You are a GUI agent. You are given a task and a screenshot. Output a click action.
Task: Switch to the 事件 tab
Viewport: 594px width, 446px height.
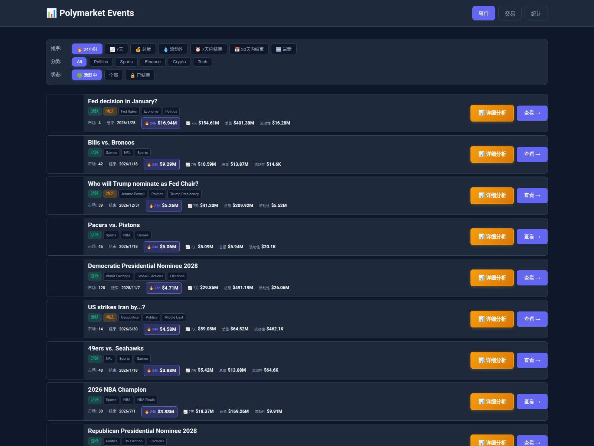tap(483, 13)
